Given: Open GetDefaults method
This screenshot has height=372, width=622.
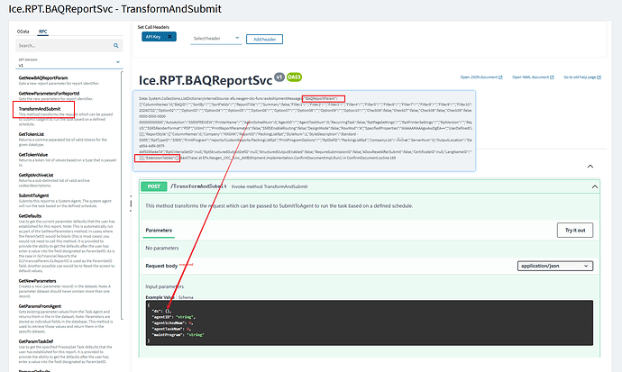Looking at the screenshot, I should [30, 216].
